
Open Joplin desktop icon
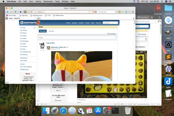pos(168,81)
